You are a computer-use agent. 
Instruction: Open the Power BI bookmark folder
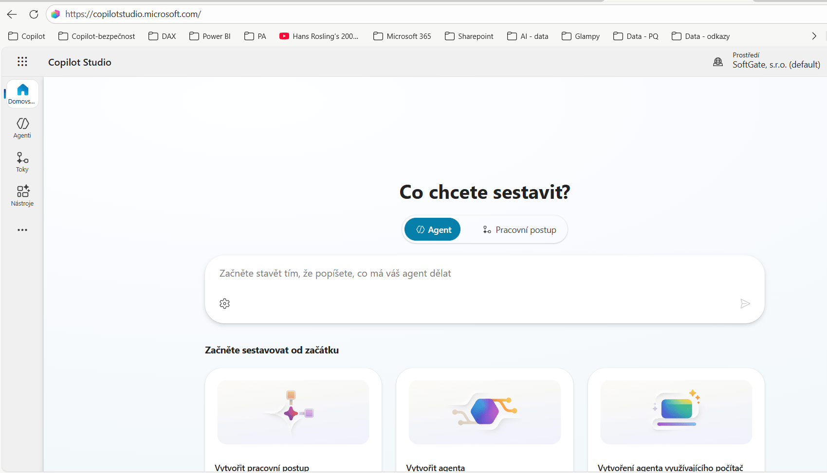pyautogui.click(x=210, y=36)
